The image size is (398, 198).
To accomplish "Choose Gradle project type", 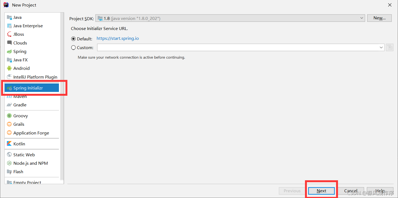I will click(x=32, y=105).
